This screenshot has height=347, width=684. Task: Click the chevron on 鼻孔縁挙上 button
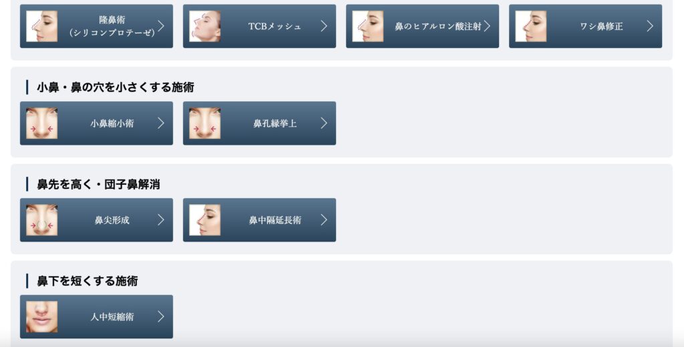click(324, 123)
